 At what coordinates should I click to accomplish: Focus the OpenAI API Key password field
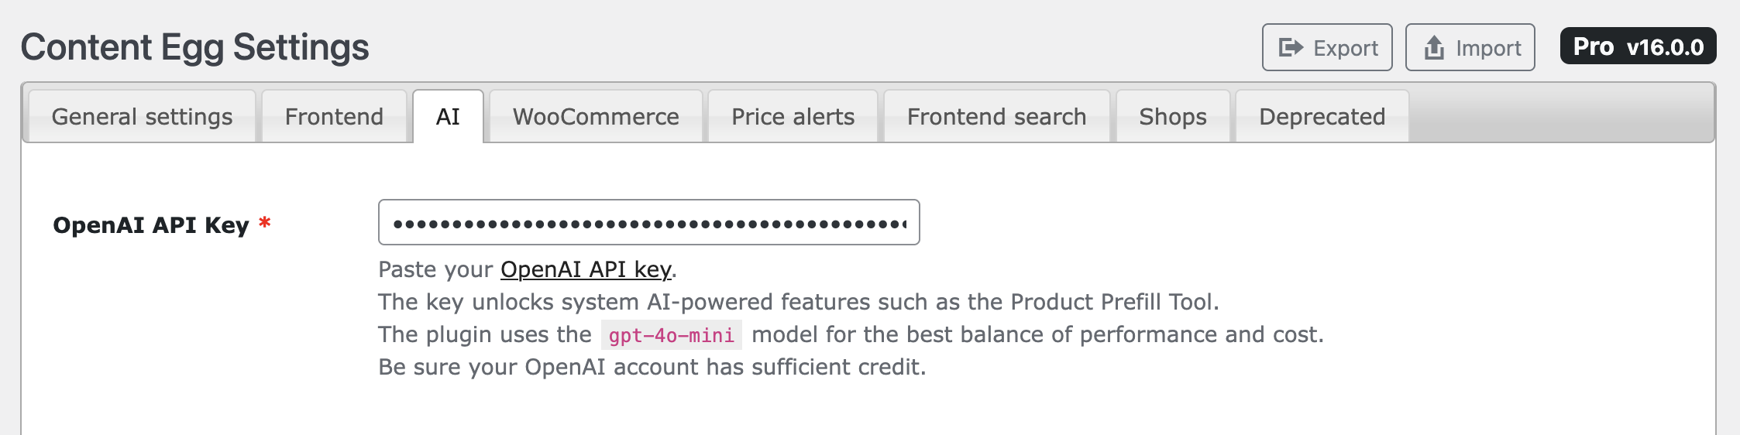pyautogui.click(x=648, y=223)
